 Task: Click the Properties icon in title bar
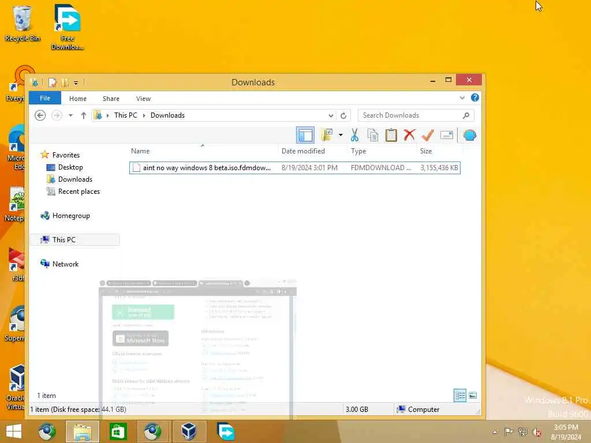coord(53,82)
